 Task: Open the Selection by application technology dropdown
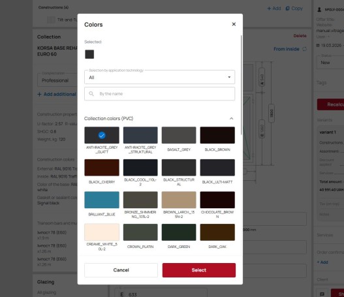click(159, 77)
